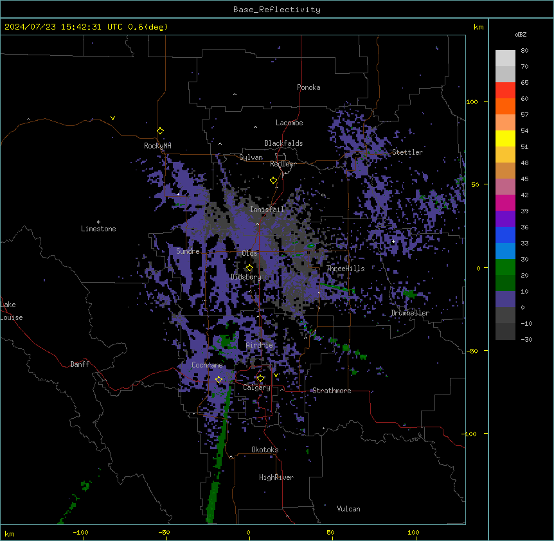The height and width of the screenshot is (541, 554).
Task: Select the Okotoks label
Action: 265,450
